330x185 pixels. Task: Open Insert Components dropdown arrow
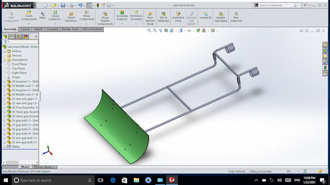(x=29, y=24)
